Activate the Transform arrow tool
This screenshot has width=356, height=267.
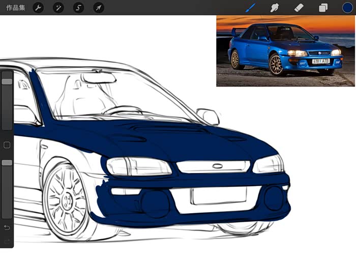pos(99,8)
